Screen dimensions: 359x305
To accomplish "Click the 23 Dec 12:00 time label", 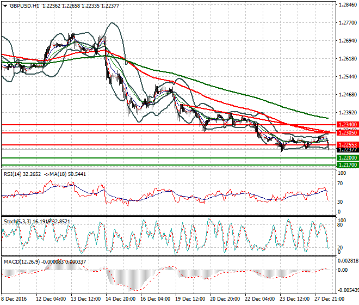I will (x=296, y=299).
